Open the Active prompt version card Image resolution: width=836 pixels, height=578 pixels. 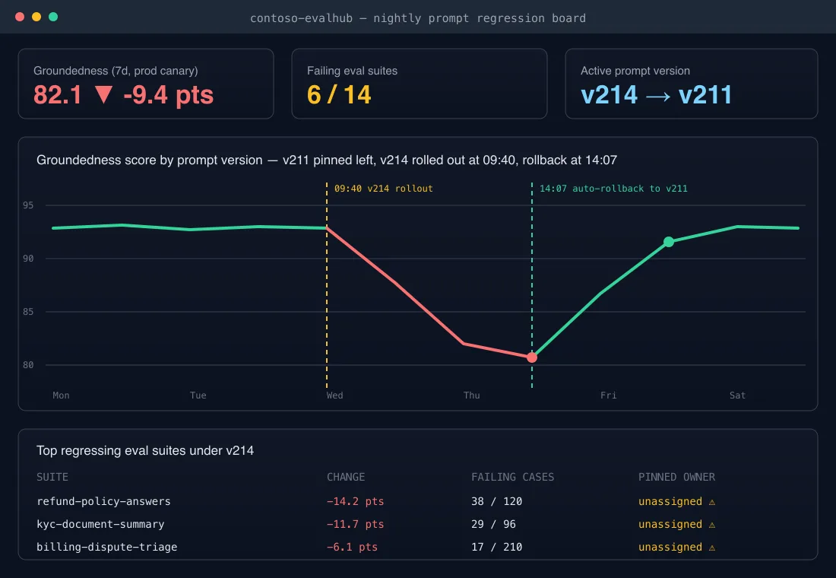tap(691, 84)
